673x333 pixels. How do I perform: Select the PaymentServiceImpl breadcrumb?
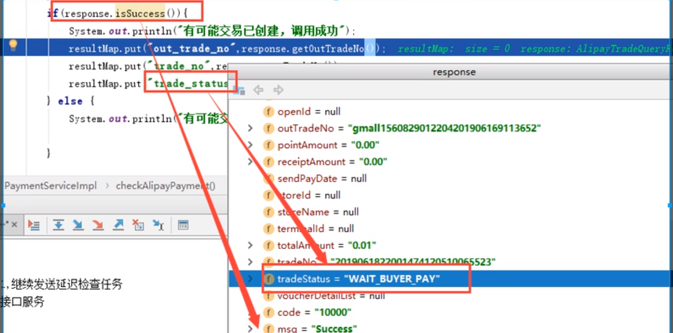(x=51, y=186)
